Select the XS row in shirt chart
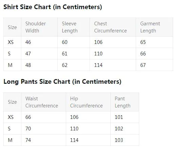 point(88,42)
